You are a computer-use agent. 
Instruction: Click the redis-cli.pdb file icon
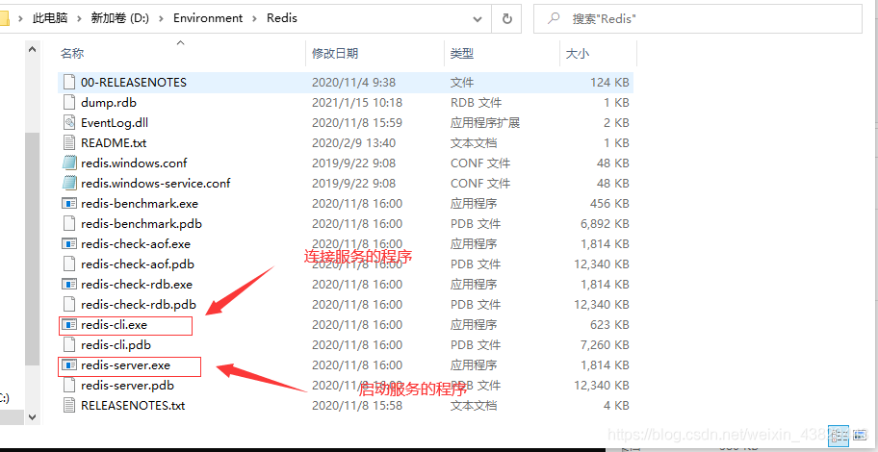(69, 344)
